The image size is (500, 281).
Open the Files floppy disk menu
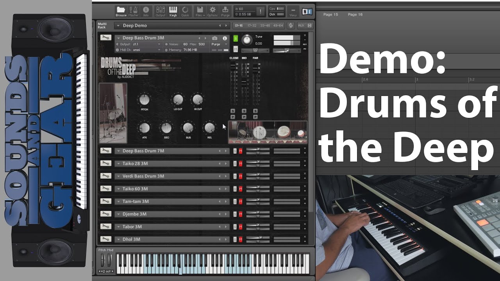(200, 11)
